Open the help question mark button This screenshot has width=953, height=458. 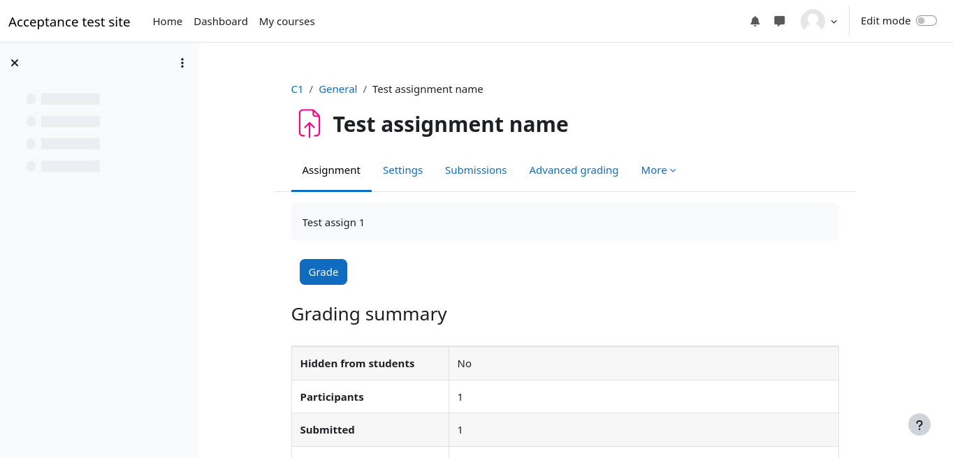pyautogui.click(x=919, y=424)
